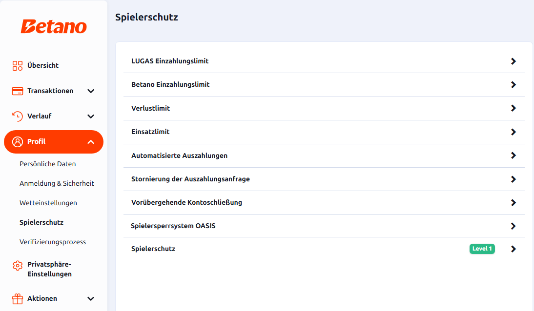Collapse the Profil section chevron
The image size is (534, 311).
(x=91, y=142)
